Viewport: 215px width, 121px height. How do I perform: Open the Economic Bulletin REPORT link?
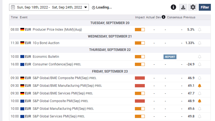click(x=170, y=57)
